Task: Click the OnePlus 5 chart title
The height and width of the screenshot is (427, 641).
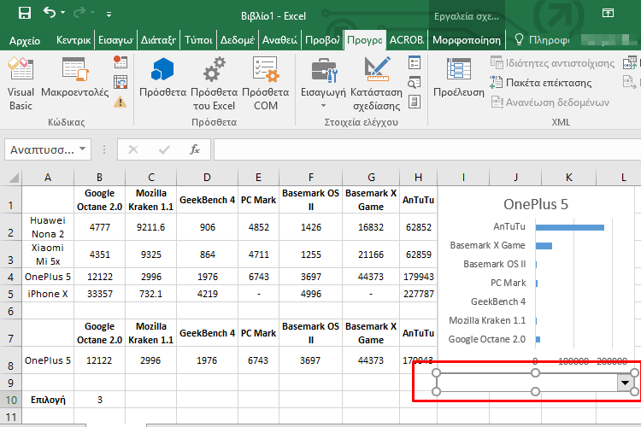Action: 536,204
